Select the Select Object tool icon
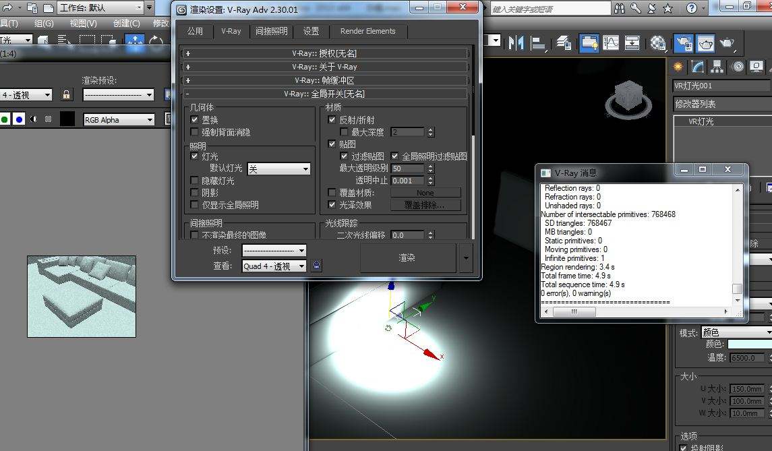The image size is (772, 451). point(43,40)
